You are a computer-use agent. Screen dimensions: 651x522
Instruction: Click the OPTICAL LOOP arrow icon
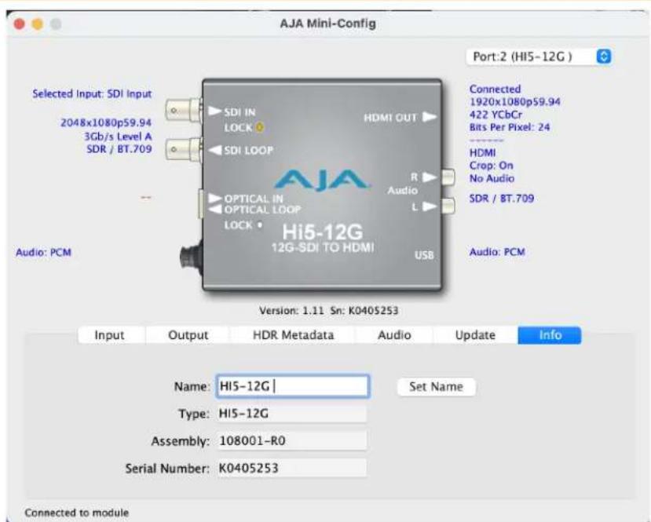214,209
